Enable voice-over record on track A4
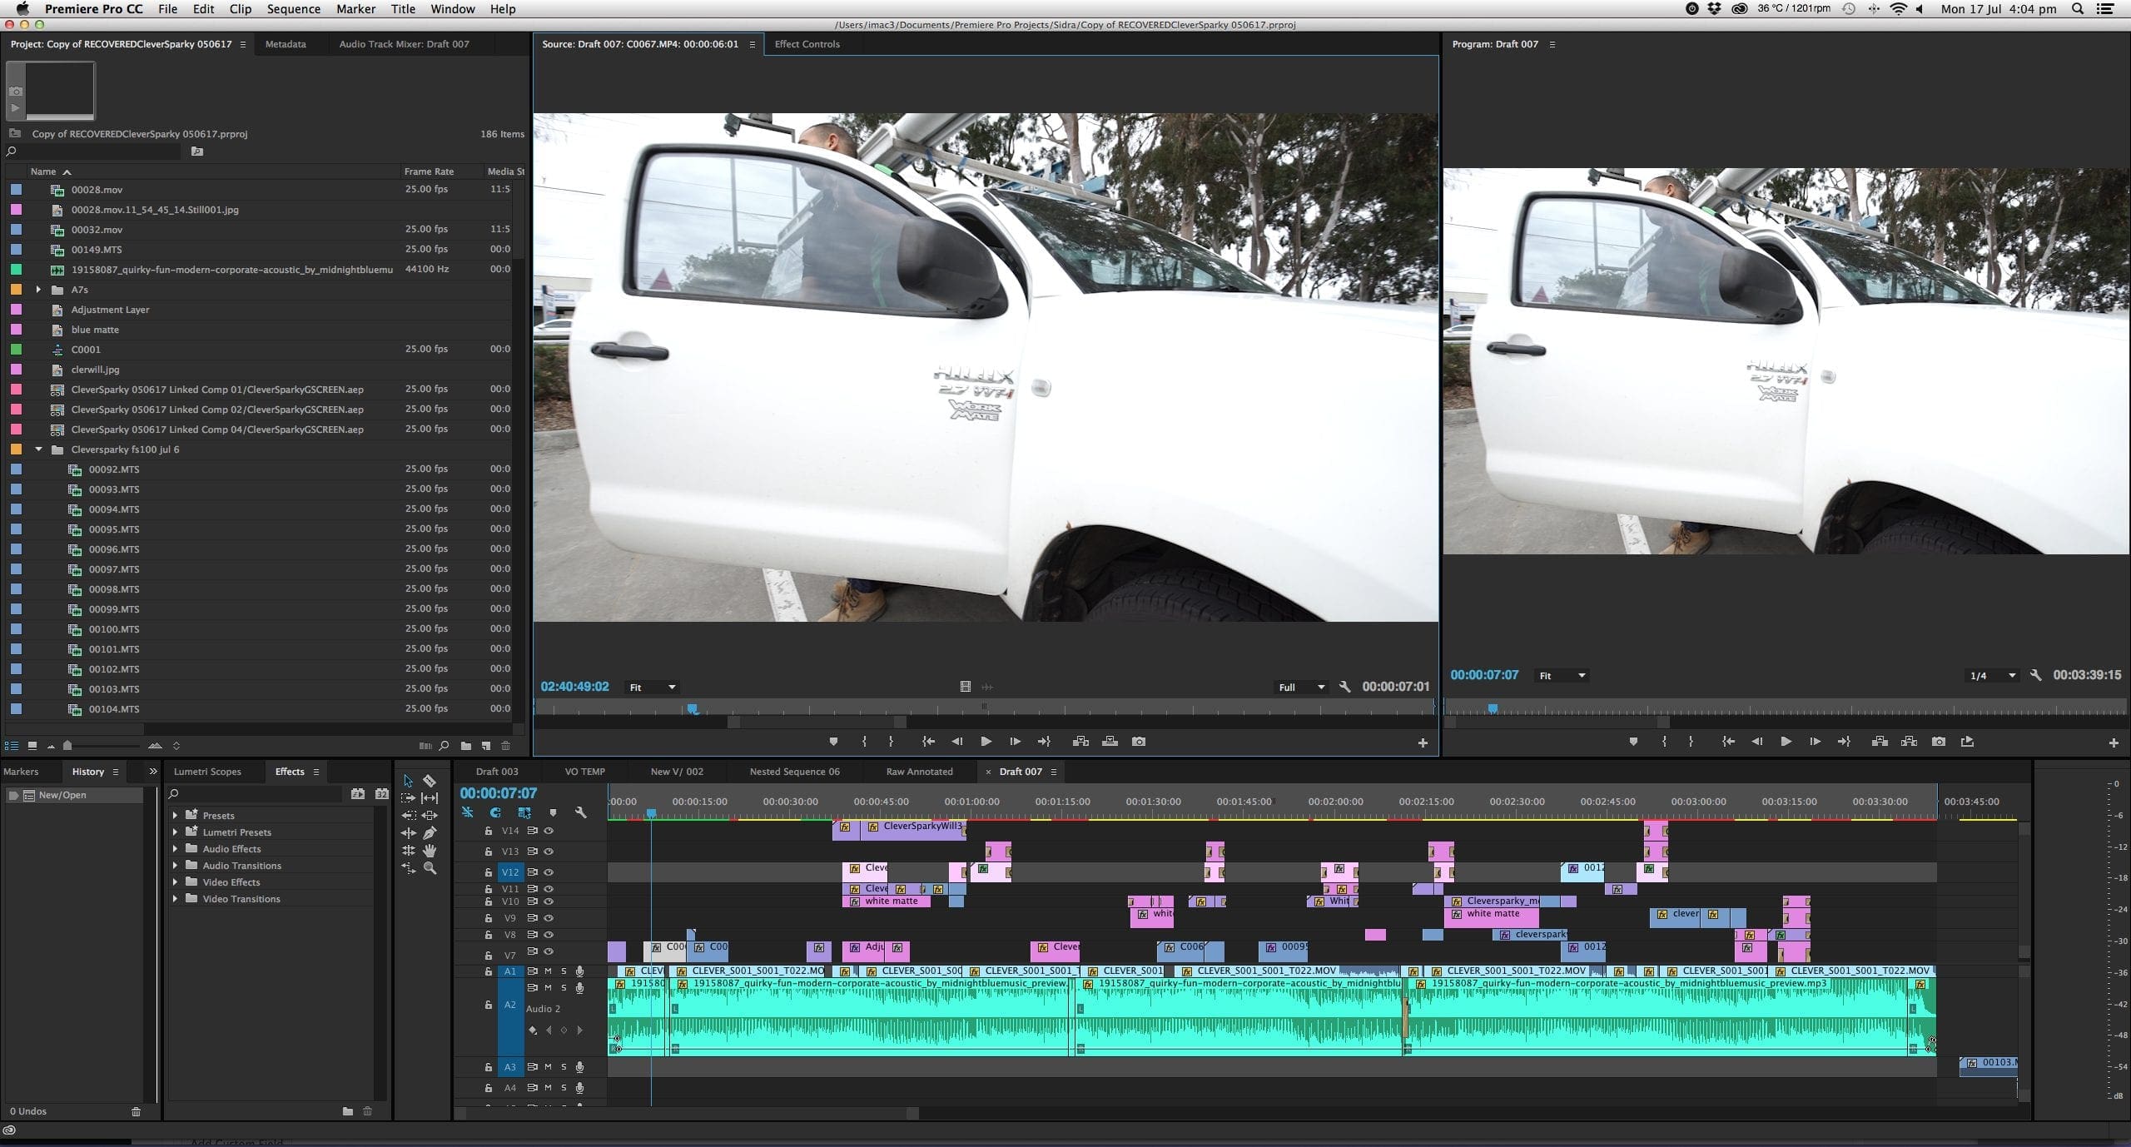 [x=579, y=1088]
